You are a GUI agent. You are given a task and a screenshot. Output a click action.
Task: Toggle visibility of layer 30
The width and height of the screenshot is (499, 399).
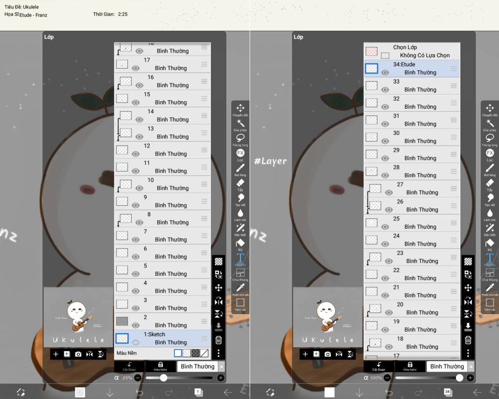[385, 141]
